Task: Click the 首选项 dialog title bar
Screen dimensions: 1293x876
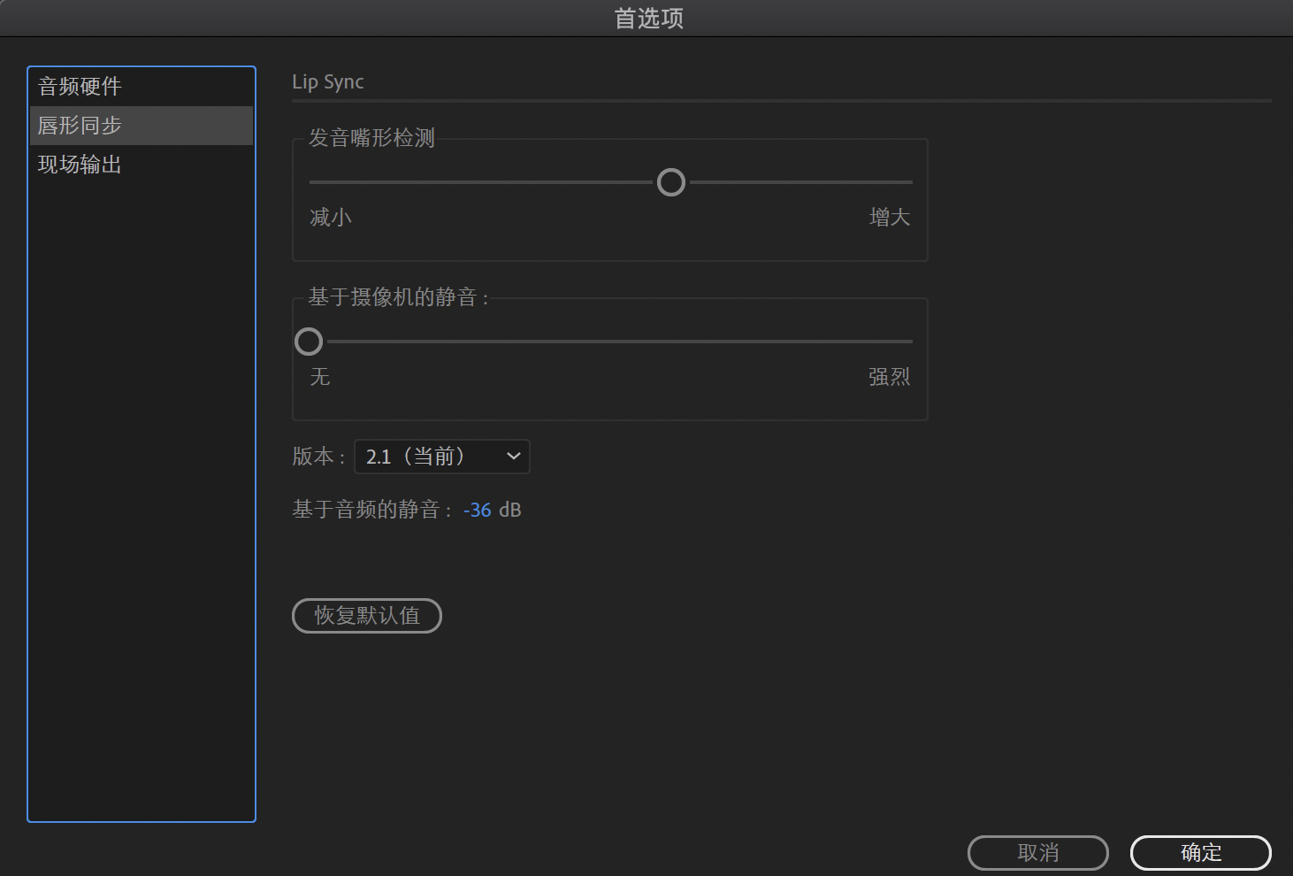Action: [x=646, y=18]
